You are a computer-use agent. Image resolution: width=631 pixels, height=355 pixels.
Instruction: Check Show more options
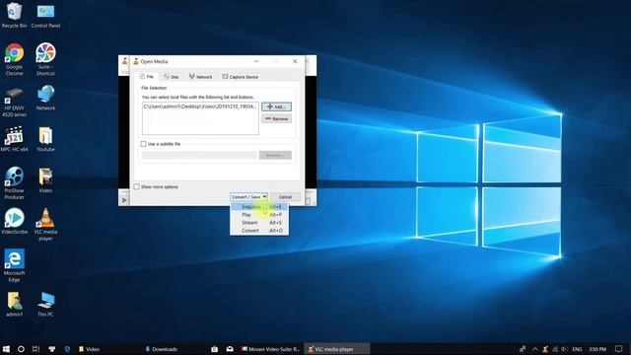coord(136,186)
